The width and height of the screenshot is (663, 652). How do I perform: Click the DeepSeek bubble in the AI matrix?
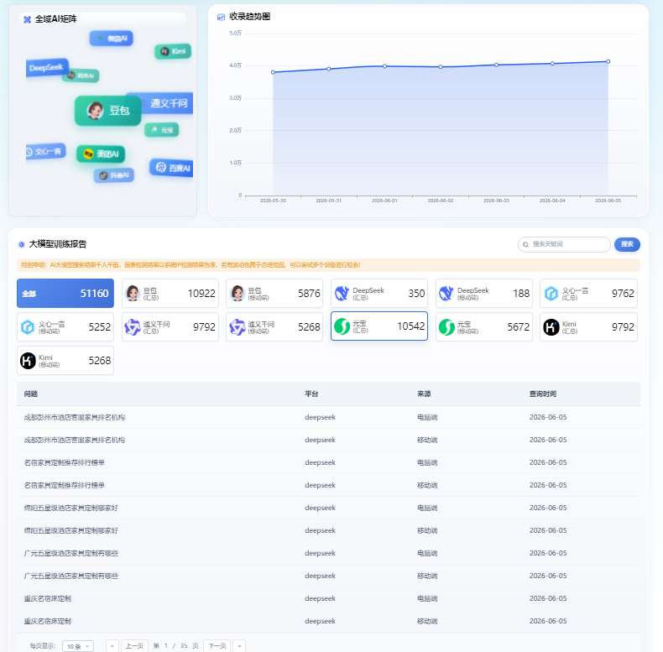(47, 68)
